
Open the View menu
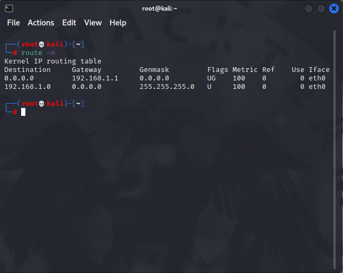93,23
